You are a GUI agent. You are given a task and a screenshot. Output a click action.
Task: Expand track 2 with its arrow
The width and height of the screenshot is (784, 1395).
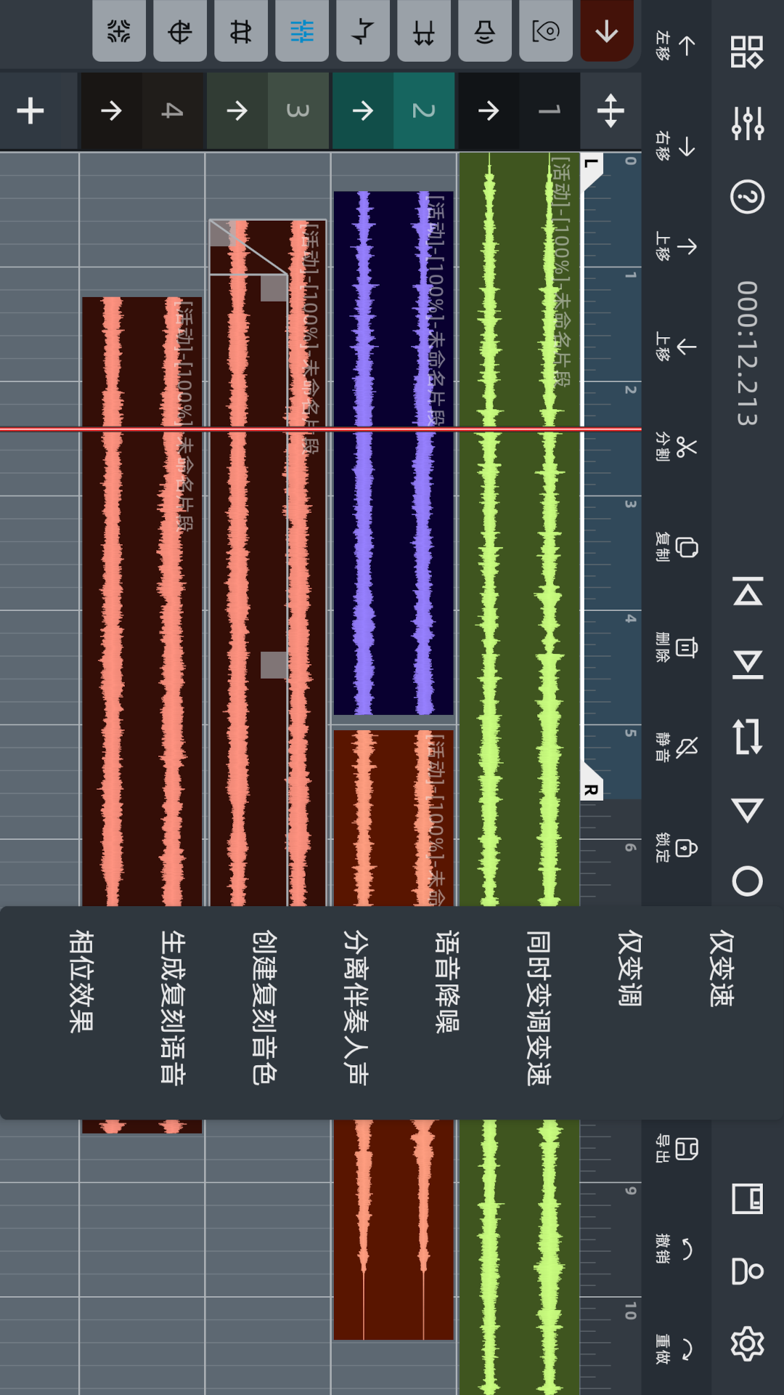(x=363, y=110)
